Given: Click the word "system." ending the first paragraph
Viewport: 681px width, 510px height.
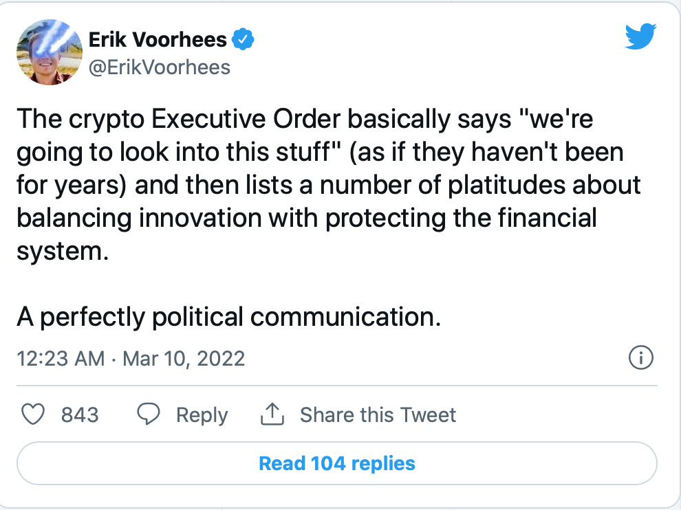Looking at the screenshot, I should click(63, 252).
